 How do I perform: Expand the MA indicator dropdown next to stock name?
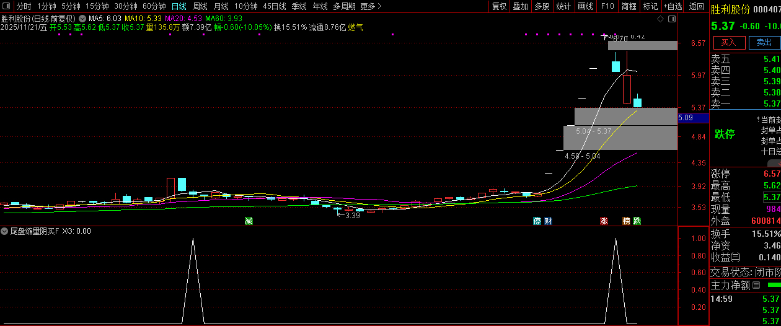[x=82, y=19]
